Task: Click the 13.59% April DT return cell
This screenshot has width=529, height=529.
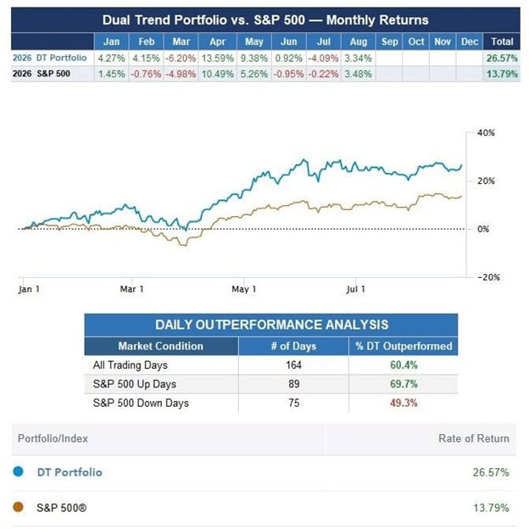Action: pos(218,58)
